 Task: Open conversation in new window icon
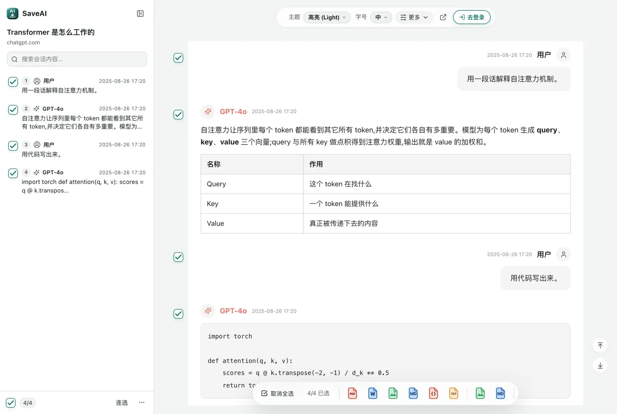coord(443,17)
